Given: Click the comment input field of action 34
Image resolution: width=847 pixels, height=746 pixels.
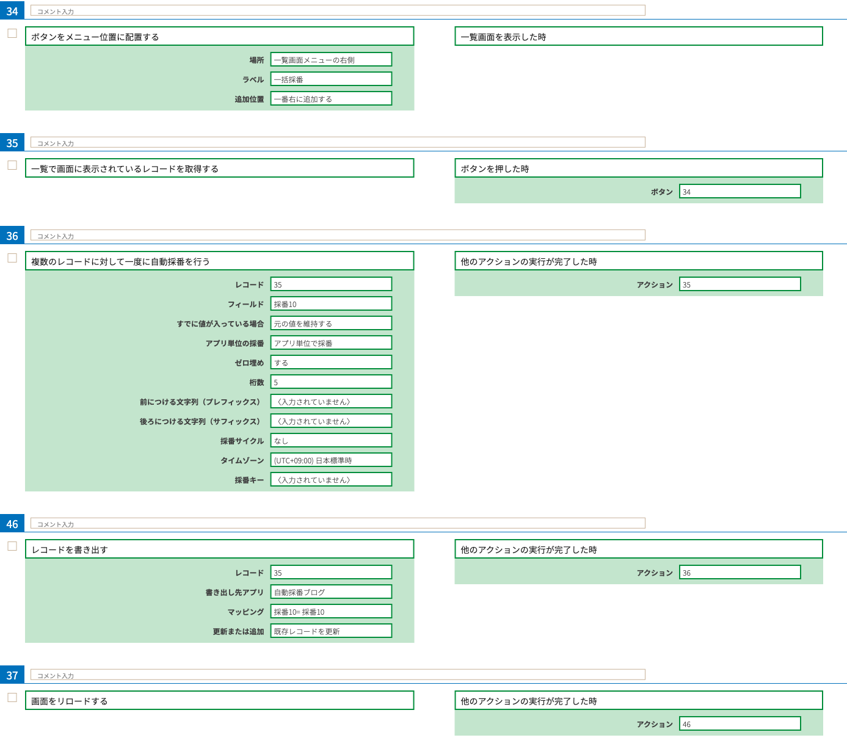Looking at the screenshot, I should 338,11.
